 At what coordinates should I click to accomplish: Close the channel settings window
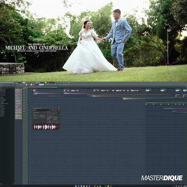pos(60,108)
